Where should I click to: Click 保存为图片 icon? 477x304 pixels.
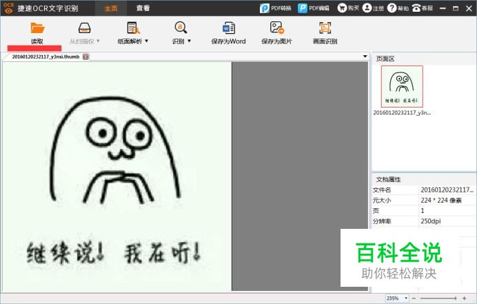tap(276, 28)
